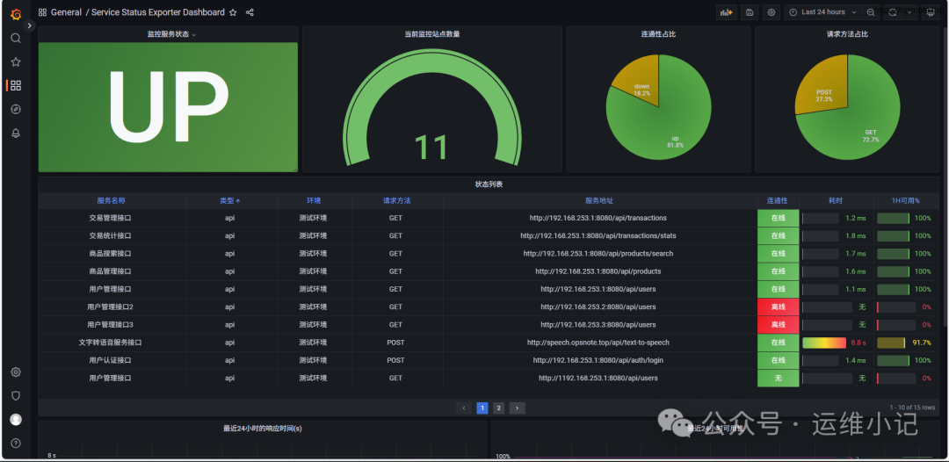Open the 监控服务状态 panel title menu
Viewport: 949px width, 462px height.
coord(170,34)
